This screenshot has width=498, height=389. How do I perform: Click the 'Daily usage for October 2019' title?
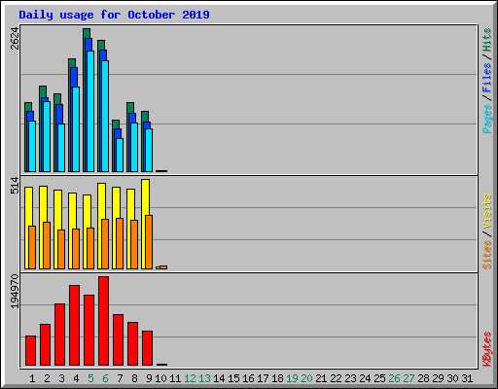[x=114, y=15]
